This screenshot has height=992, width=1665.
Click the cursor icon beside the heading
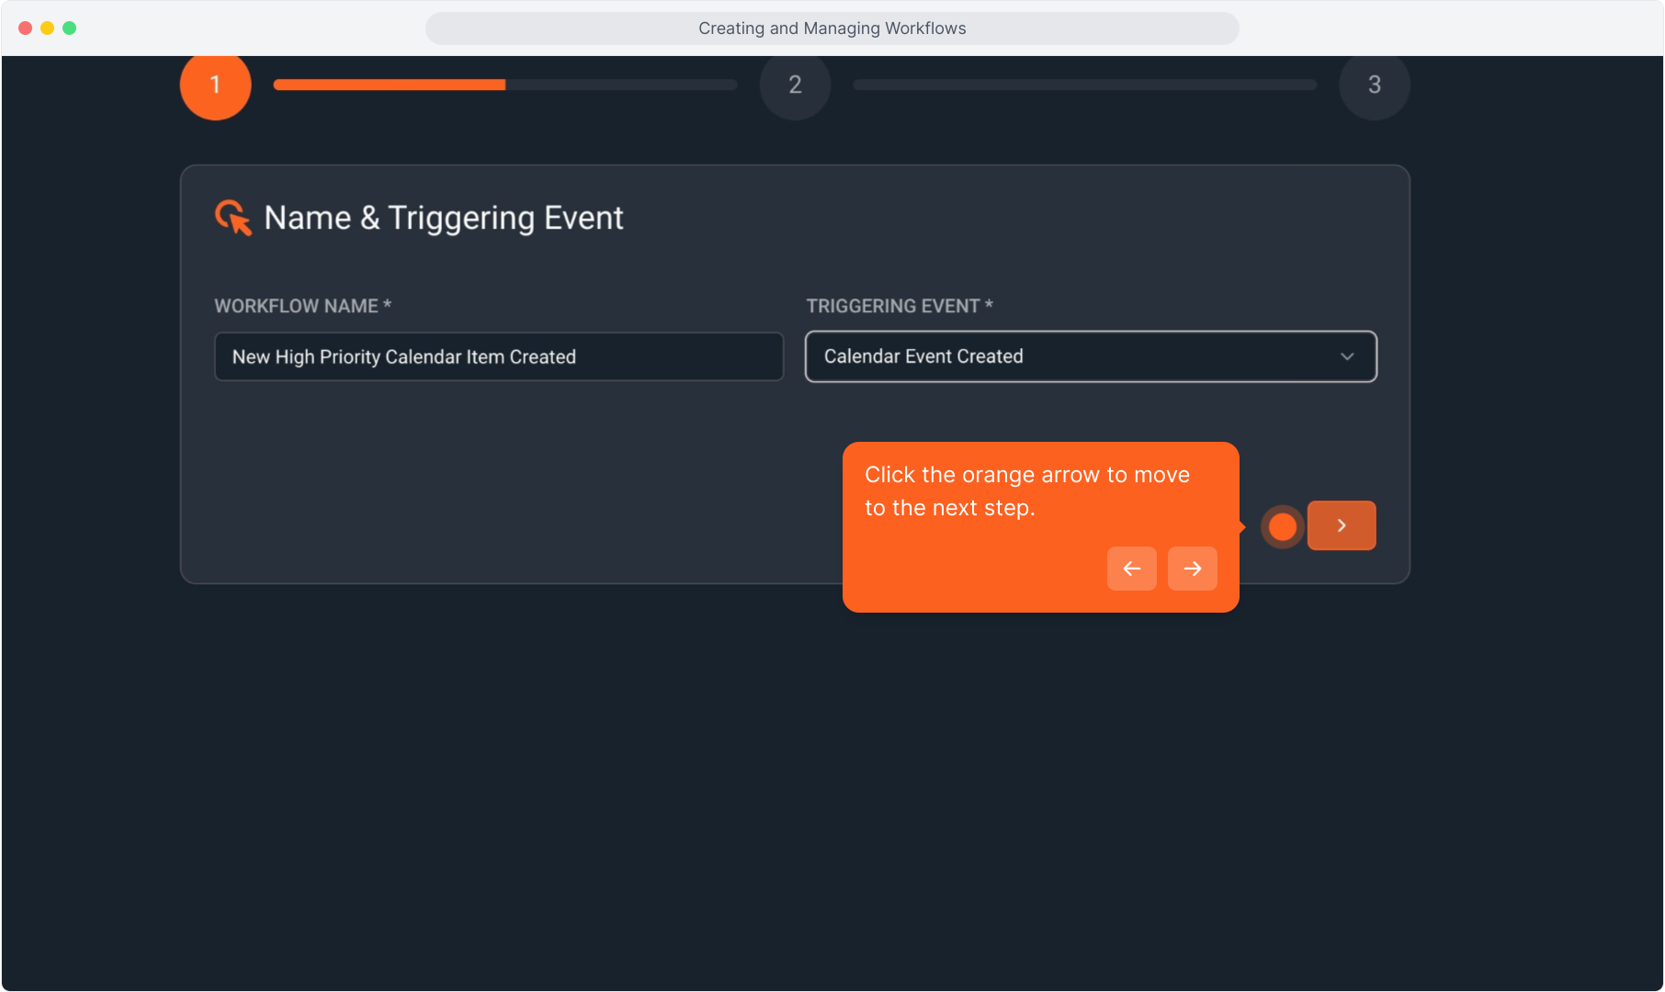233,219
